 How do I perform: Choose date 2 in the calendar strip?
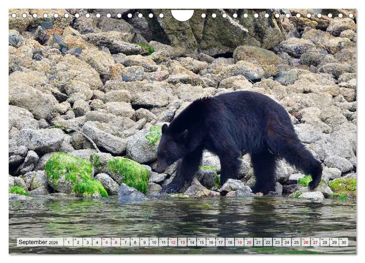coord(78,242)
